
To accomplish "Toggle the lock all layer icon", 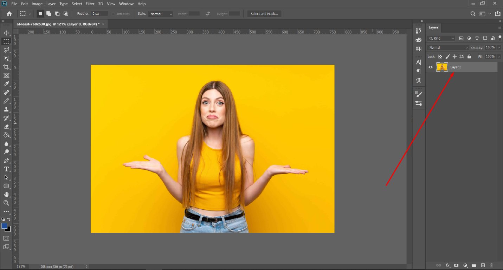I will [469, 56].
